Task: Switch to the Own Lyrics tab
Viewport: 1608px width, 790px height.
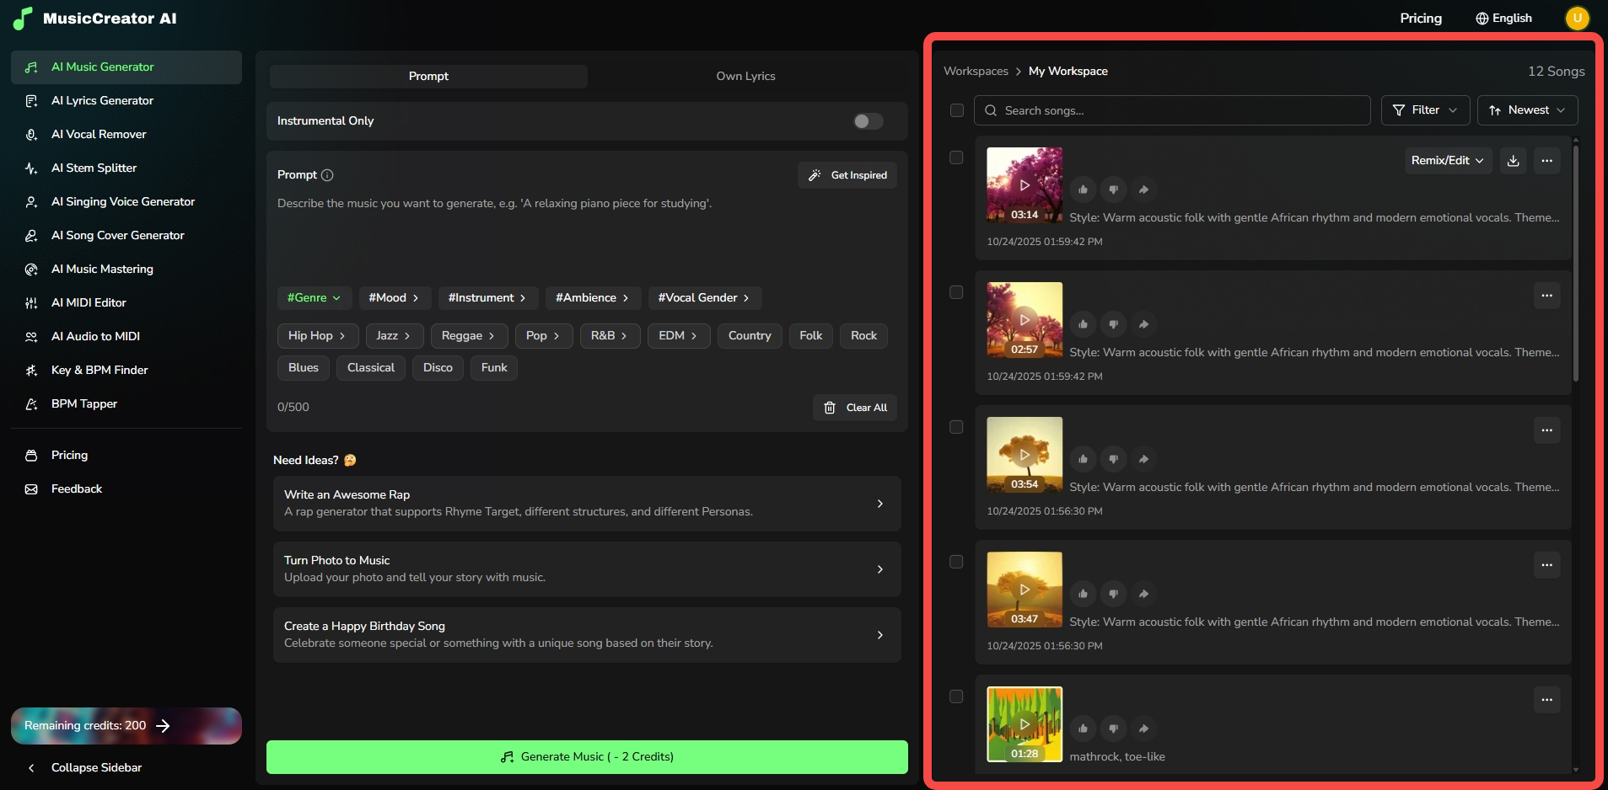Action: coord(745,76)
